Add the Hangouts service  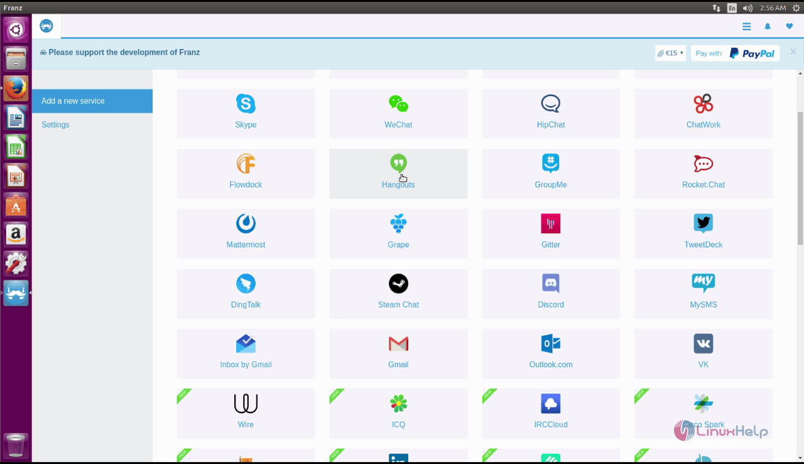398,174
